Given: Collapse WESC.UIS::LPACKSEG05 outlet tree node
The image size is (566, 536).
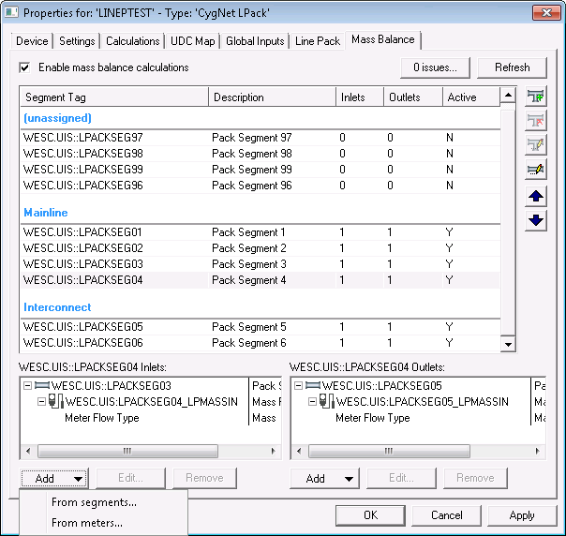Looking at the screenshot, I should pyautogui.click(x=298, y=386).
